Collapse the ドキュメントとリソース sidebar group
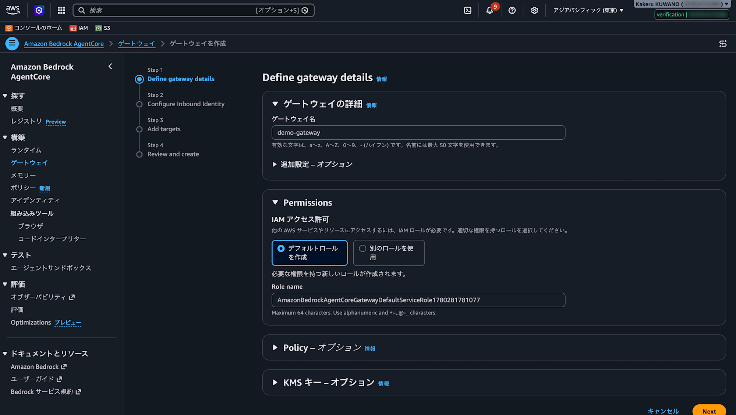 [5, 354]
